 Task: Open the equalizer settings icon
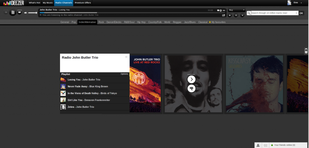236,16
